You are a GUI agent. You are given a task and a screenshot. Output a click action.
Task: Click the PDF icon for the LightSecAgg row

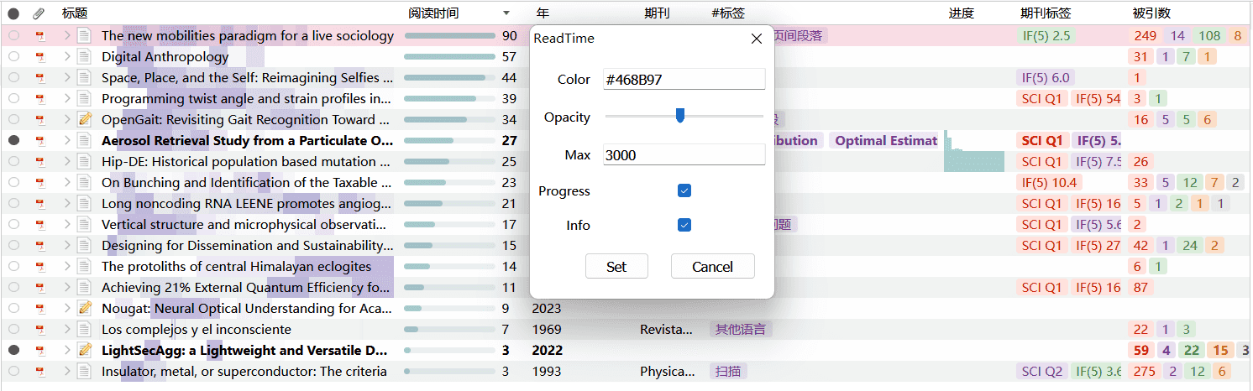[x=39, y=351]
